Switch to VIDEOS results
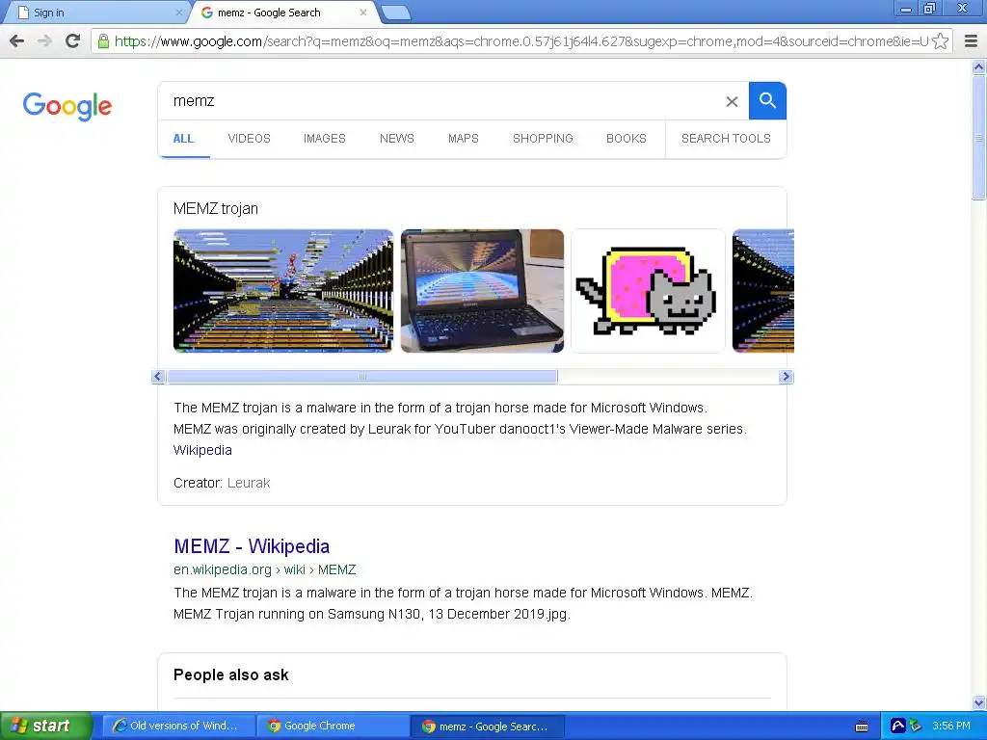The height and width of the screenshot is (740, 987). click(x=250, y=139)
